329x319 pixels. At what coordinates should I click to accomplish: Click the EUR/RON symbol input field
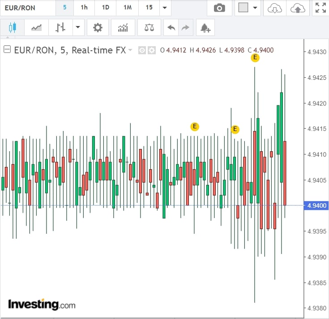click(27, 8)
